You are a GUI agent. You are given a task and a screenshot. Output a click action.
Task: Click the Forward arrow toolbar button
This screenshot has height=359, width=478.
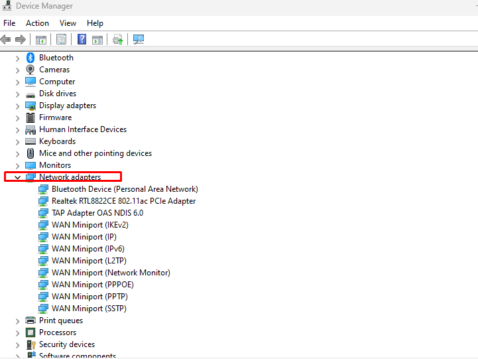tap(21, 39)
